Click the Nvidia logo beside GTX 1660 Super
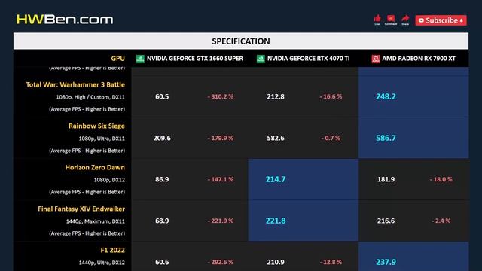The height and width of the screenshot is (271, 482). coord(140,59)
